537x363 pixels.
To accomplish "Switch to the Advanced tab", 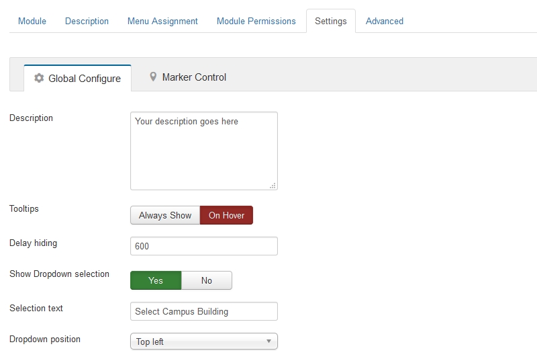I will tap(385, 22).
